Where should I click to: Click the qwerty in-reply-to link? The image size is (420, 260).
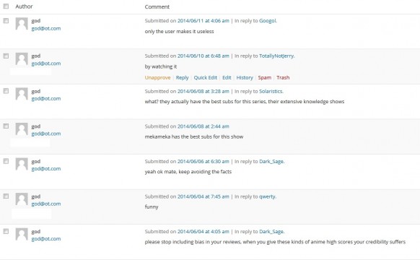[x=267, y=196]
